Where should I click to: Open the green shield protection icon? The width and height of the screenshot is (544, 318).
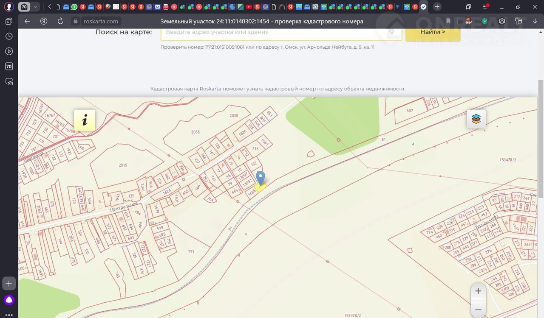[484, 21]
